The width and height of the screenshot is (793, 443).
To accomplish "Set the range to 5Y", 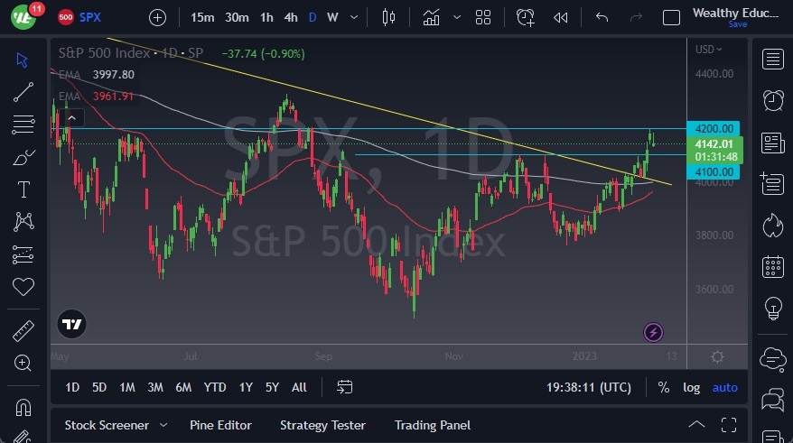I will (272, 387).
